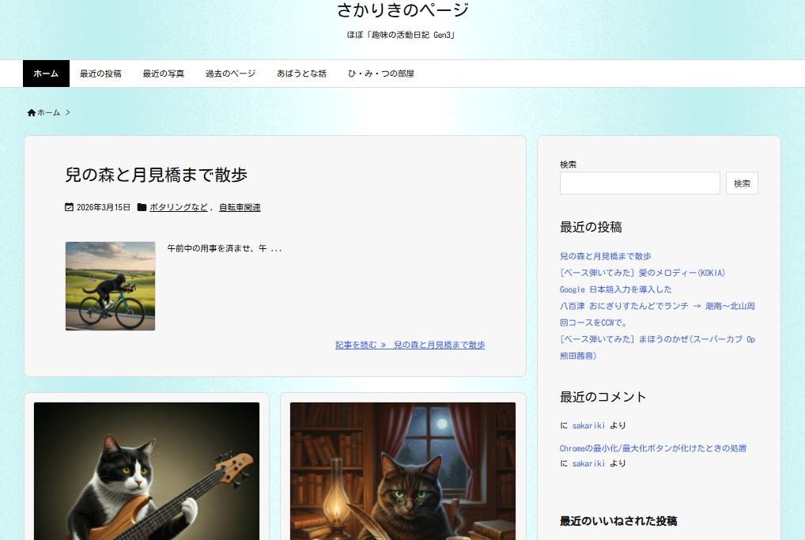The image size is (805, 540).
Task: Click the home icon in breadcrumb
Action: coord(32,113)
